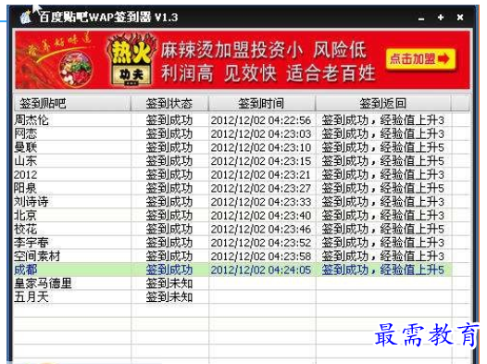Click the time 2012/12/02 04:23:58
The width and height of the screenshot is (487, 364).
261,257
